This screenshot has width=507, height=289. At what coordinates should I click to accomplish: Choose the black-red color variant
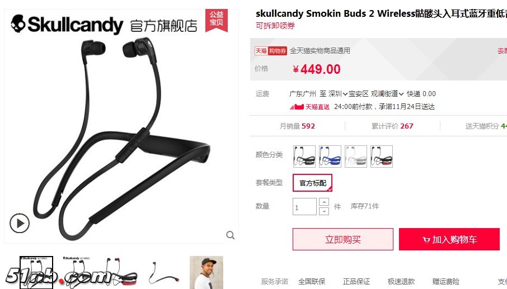[x=382, y=157]
